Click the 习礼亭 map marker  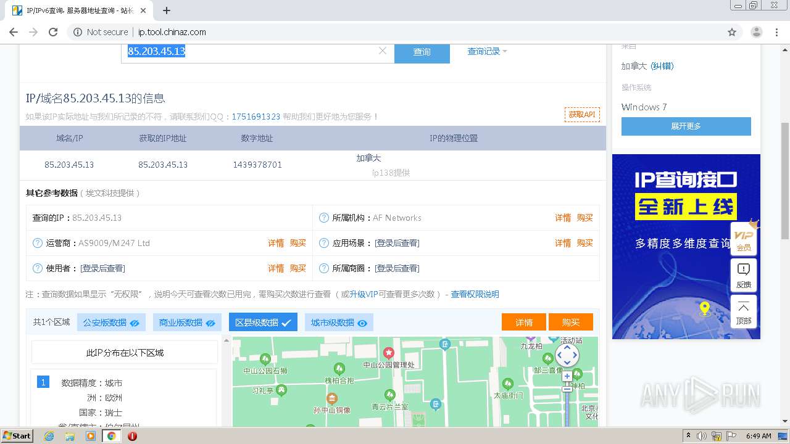pos(281,390)
